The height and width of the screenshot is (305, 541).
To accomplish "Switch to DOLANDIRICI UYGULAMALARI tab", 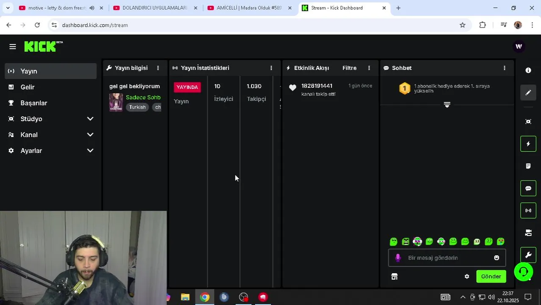I will tap(155, 8).
